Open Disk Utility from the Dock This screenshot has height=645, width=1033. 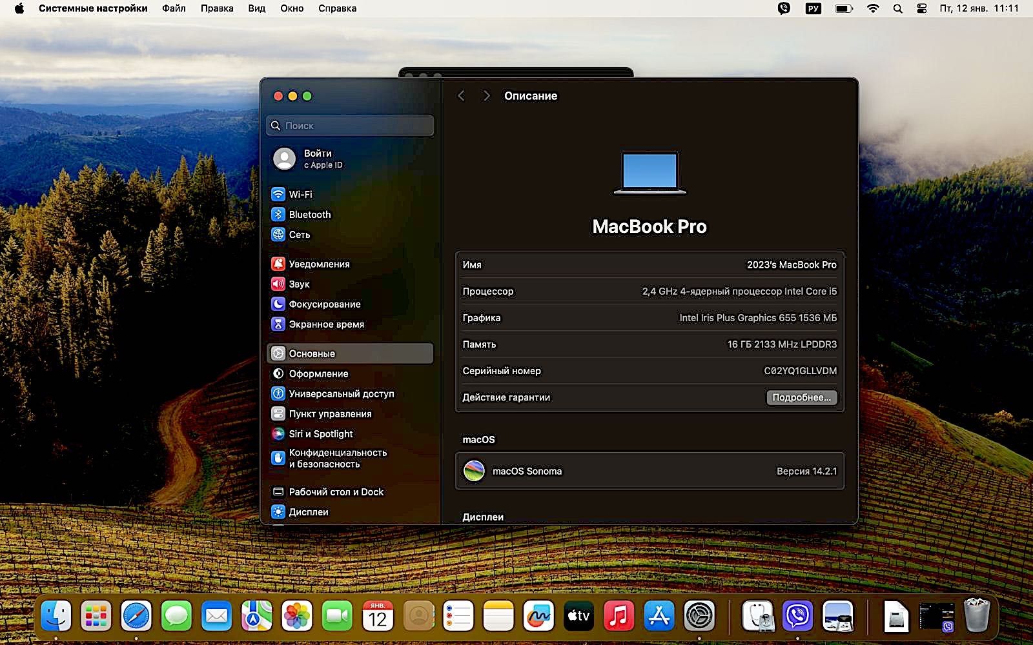(757, 617)
